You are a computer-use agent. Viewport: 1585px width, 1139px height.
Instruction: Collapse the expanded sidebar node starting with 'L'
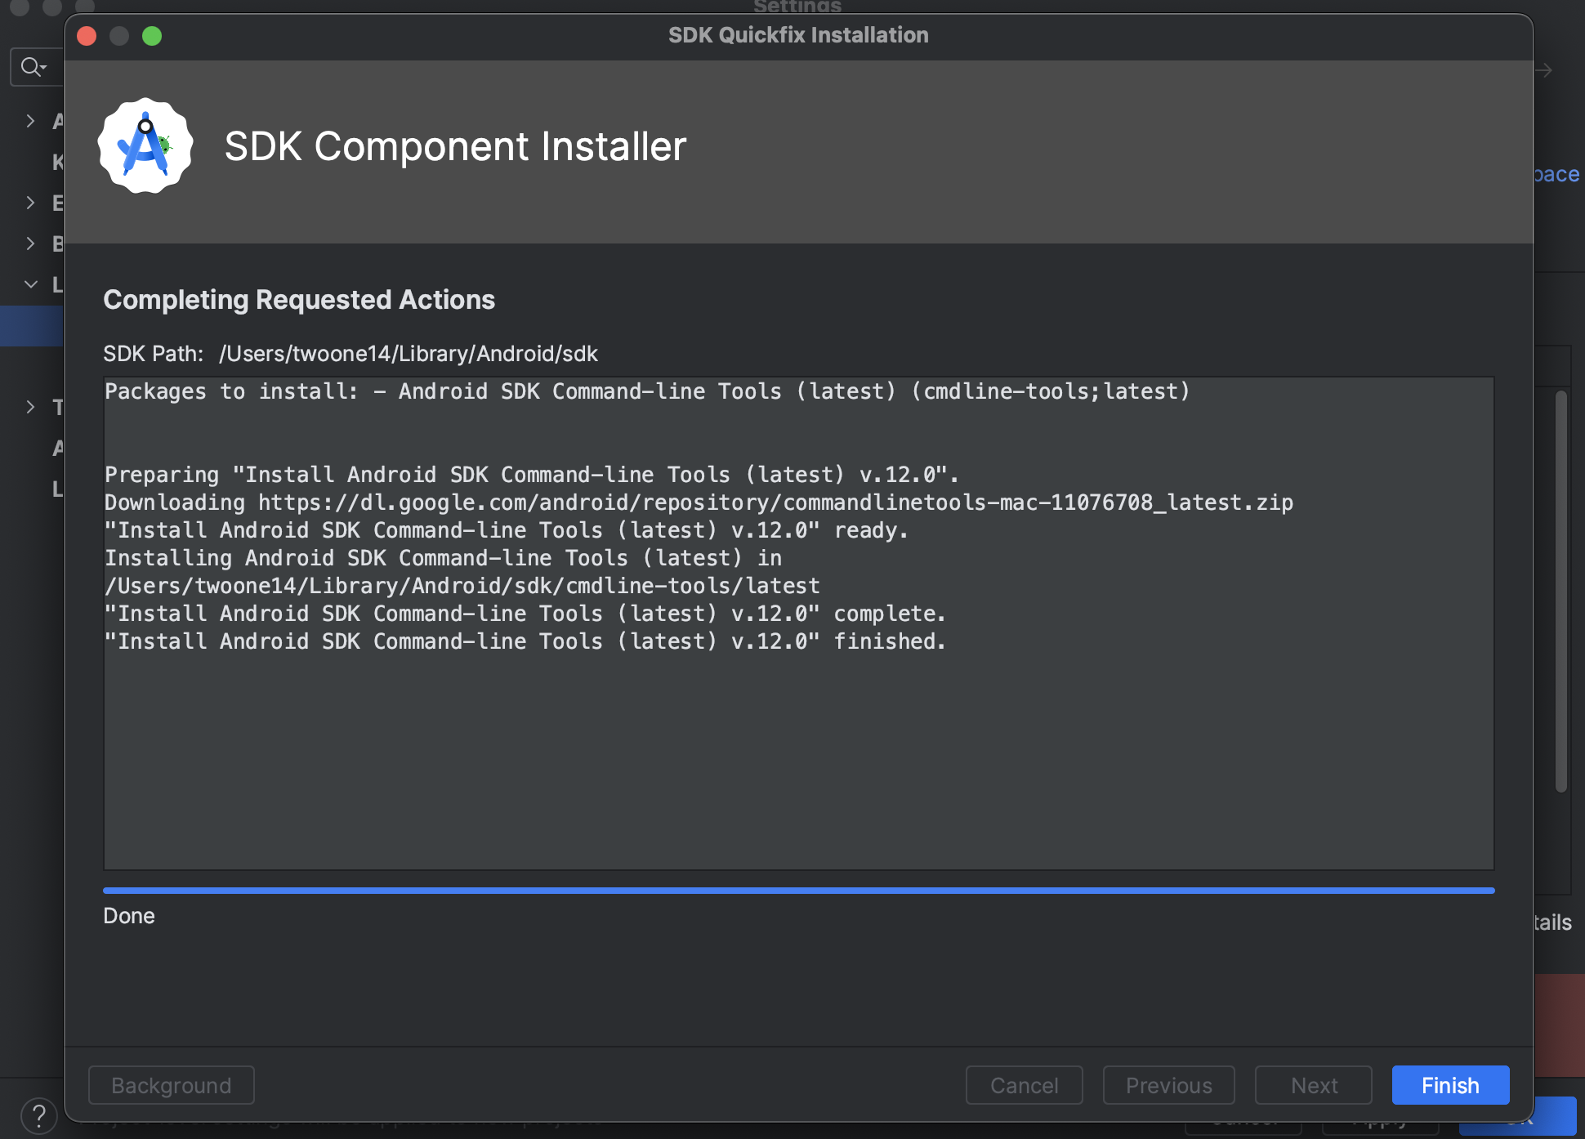point(30,284)
